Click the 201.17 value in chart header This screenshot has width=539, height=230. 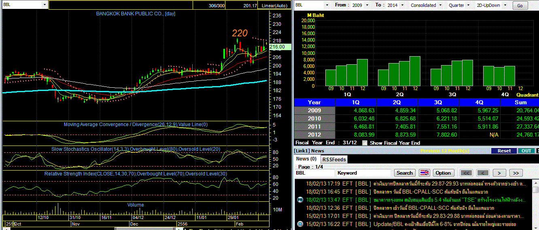click(x=250, y=6)
